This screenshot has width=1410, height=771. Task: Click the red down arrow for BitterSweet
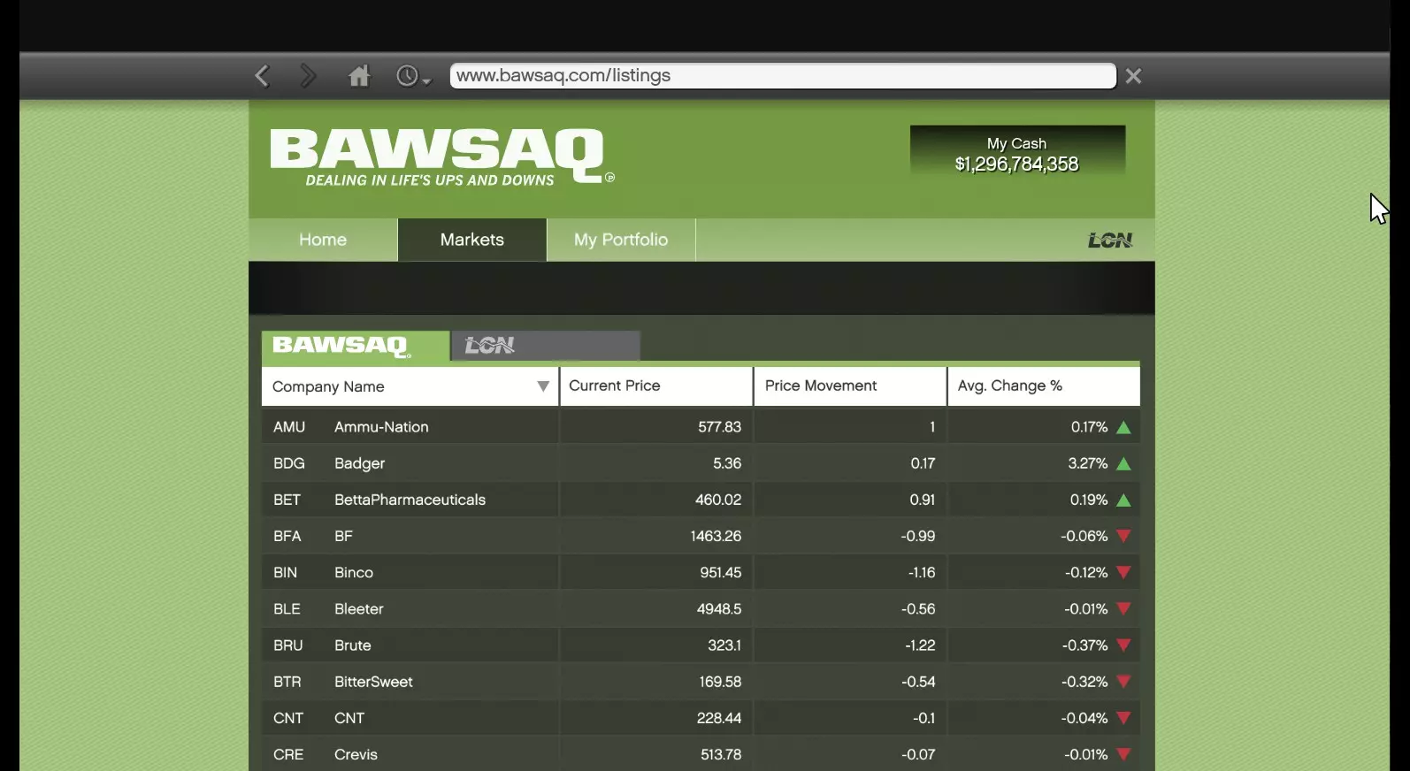[x=1123, y=682]
